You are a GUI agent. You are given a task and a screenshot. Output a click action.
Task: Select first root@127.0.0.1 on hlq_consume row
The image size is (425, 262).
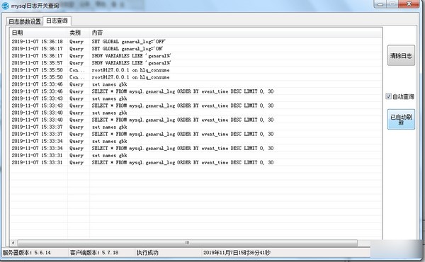pyautogui.click(x=195, y=70)
